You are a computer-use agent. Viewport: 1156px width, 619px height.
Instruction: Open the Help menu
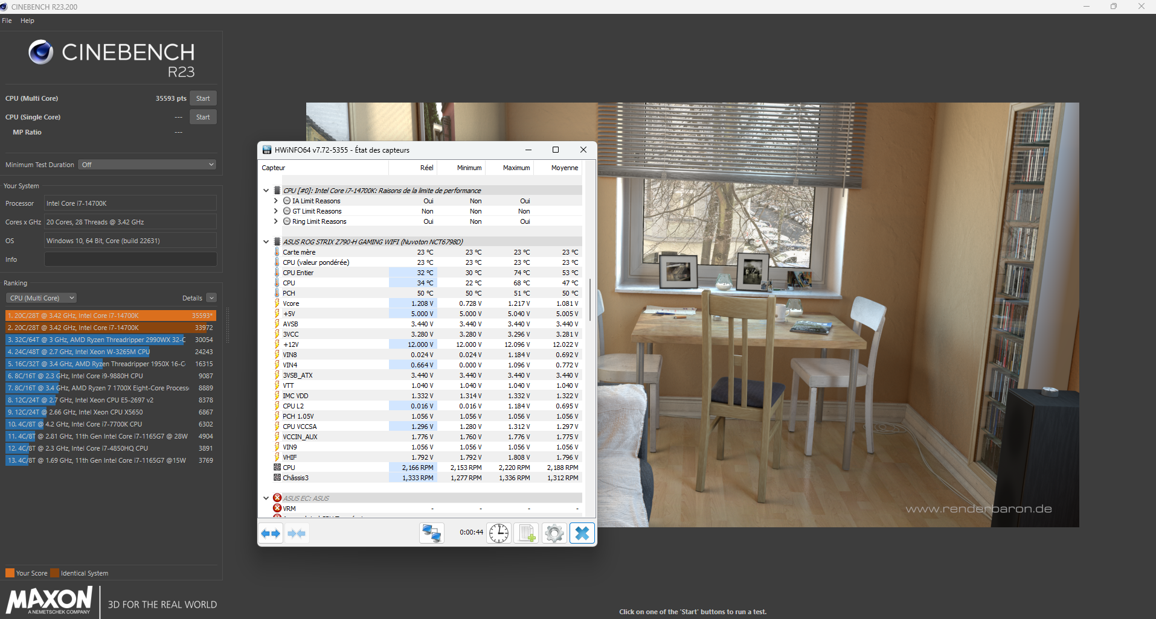(x=27, y=21)
